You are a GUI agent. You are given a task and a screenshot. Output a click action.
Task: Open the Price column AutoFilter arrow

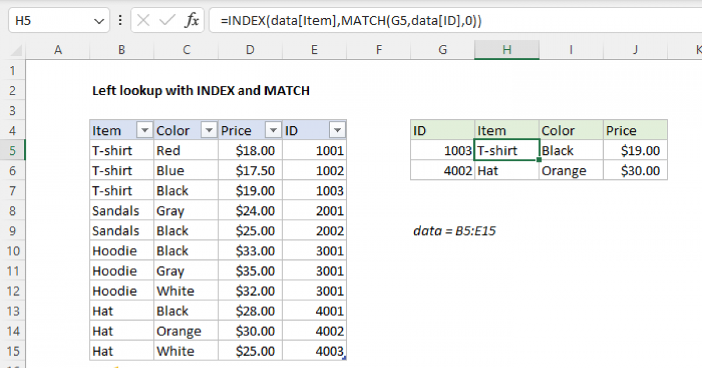point(273,130)
